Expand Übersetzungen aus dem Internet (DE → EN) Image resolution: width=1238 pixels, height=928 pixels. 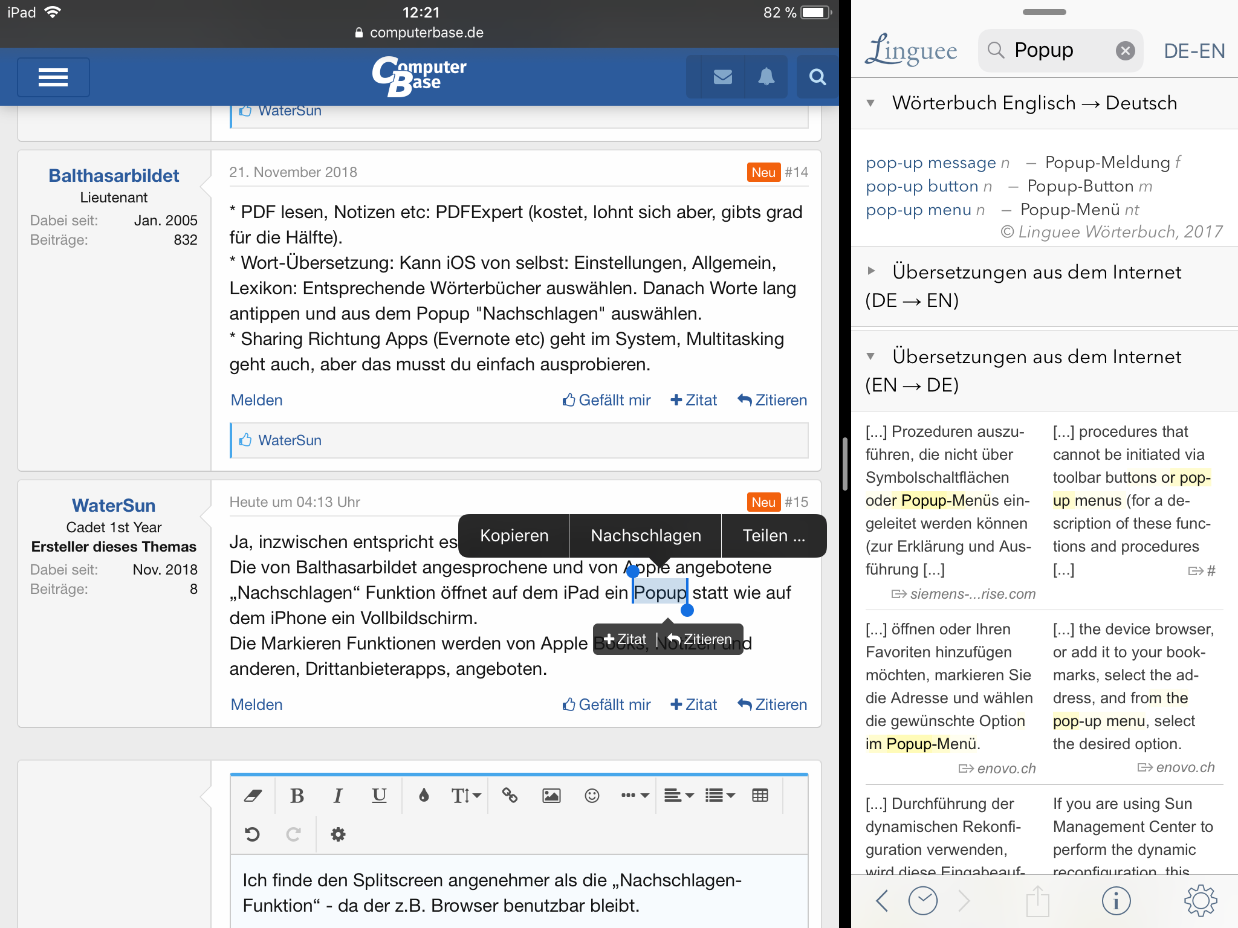871,271
